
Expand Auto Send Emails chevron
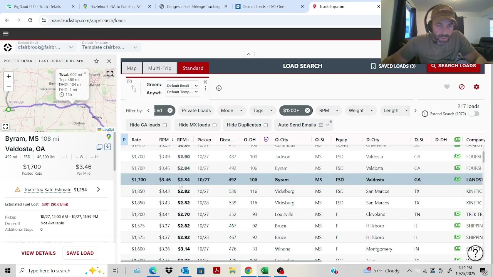[328, 125]
